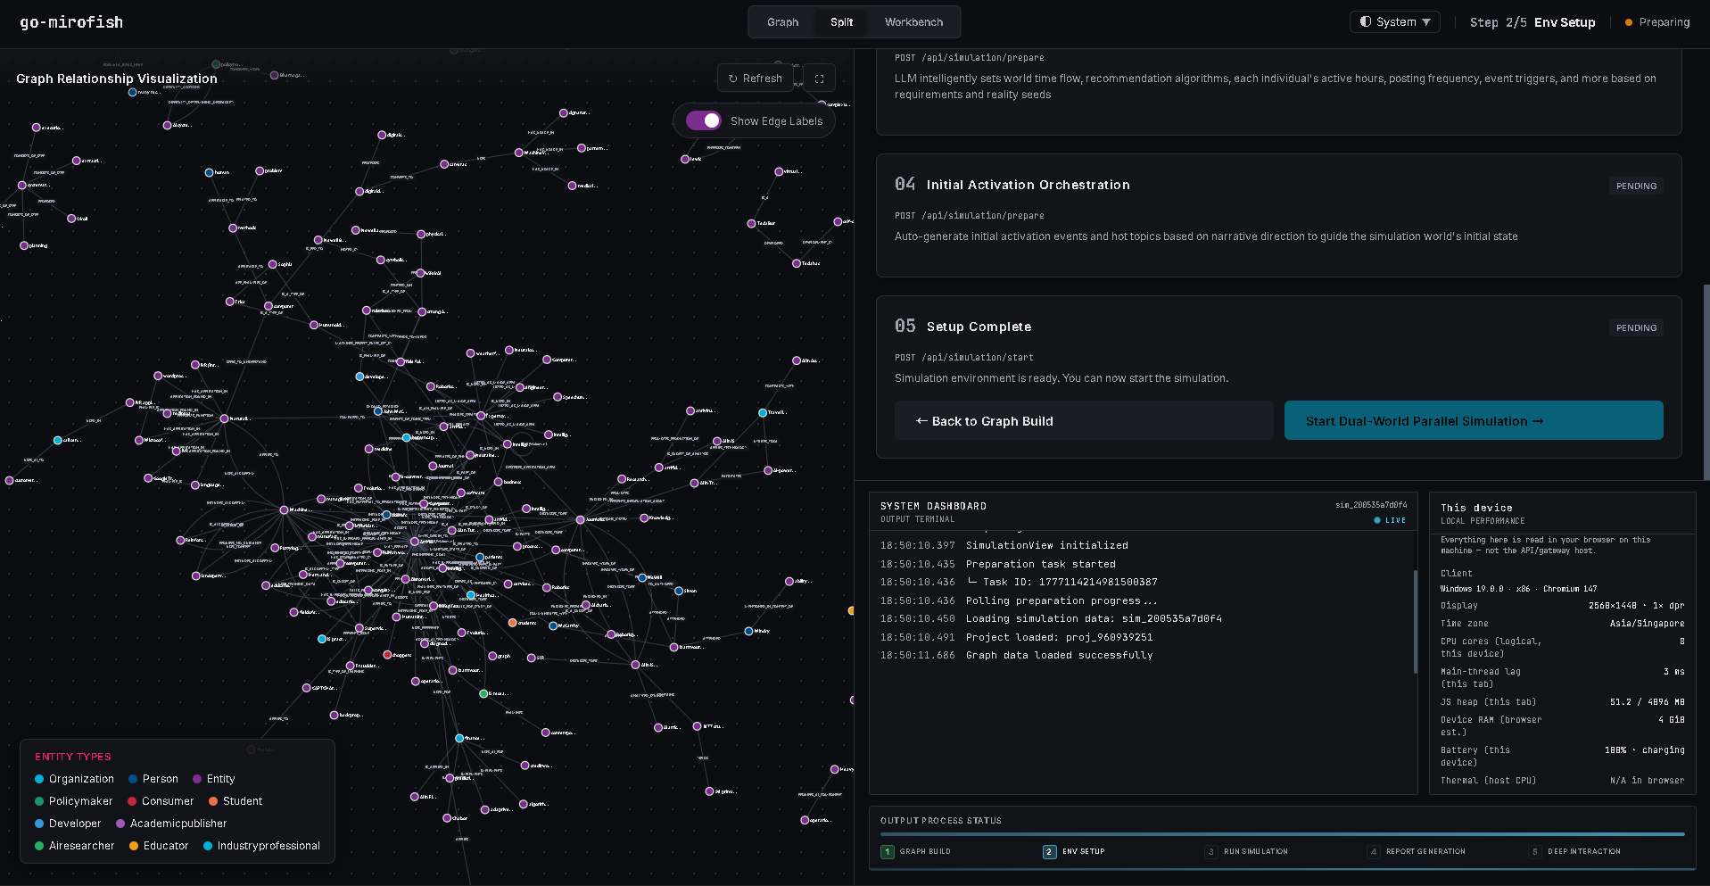Viewport: 1710px width, 886px height.
Task: Select step 2 Env Setup
Action: coord(1074,851)
